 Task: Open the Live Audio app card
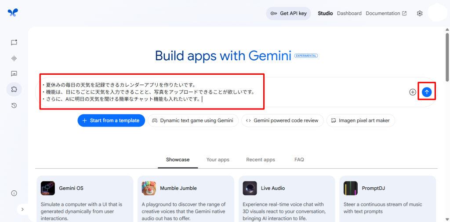pos(287,199)
